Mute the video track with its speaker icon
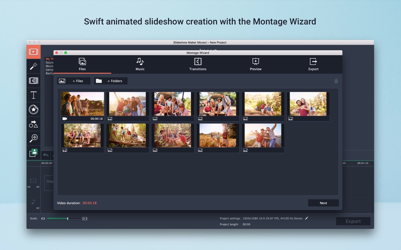Image resolution: width=401 pixels, height=250 pixels. coord(38,187)
